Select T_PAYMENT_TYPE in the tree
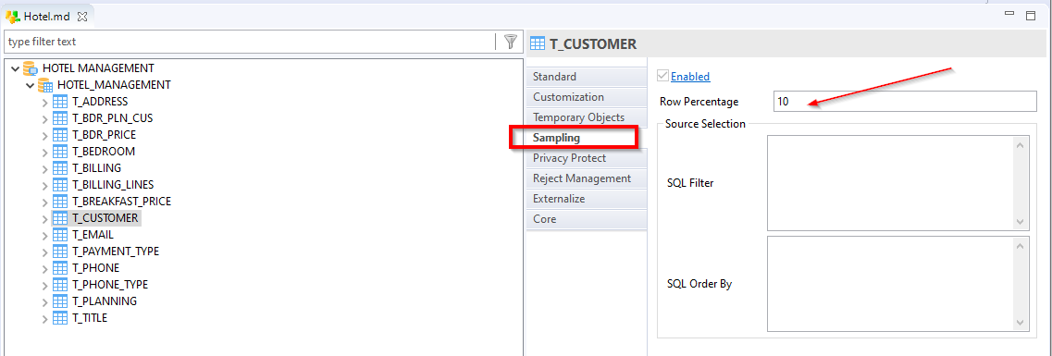Screen dimensions: 1052x356 point(116,252)
